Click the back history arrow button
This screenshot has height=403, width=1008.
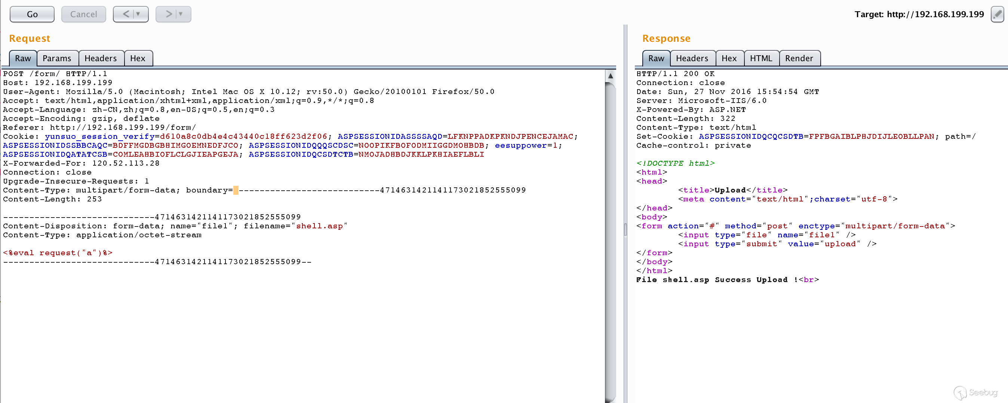[126, 15]
